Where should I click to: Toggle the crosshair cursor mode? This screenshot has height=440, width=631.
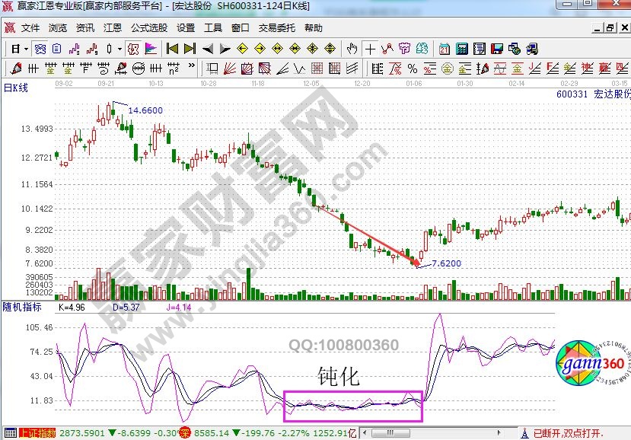click(370, 49)
